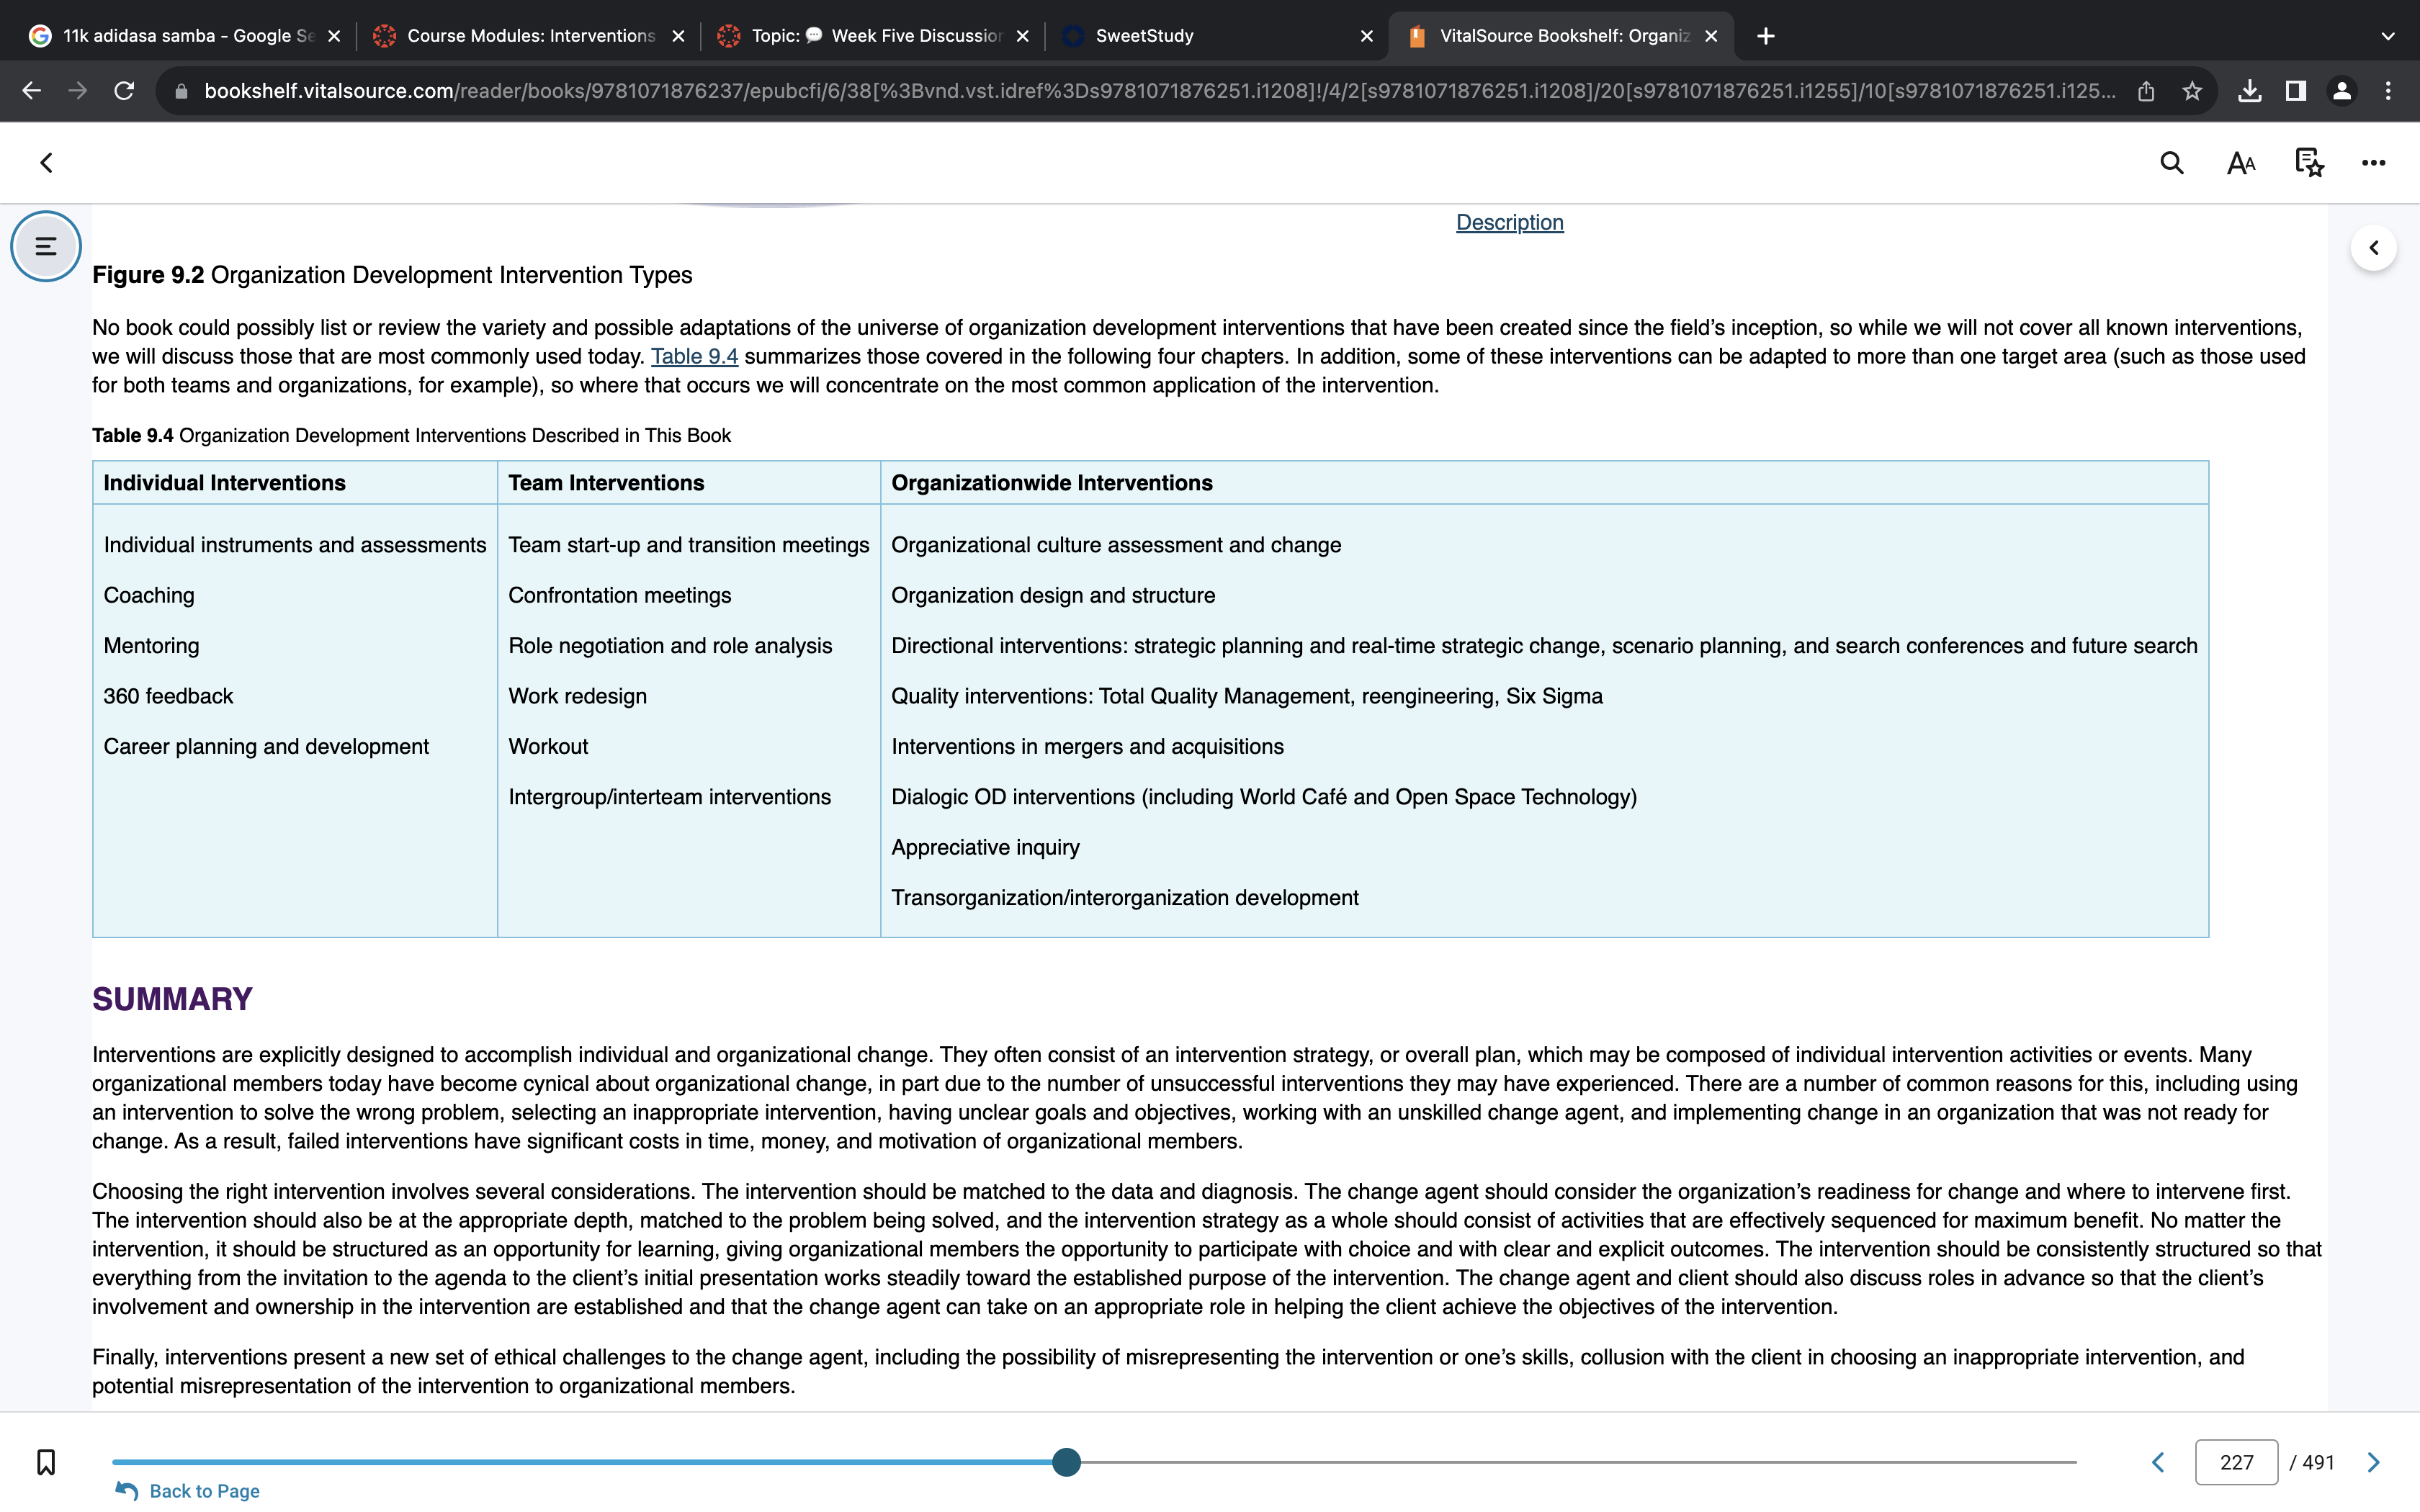
Task: Open the reader more options menu
Action: click(2374, 163)
